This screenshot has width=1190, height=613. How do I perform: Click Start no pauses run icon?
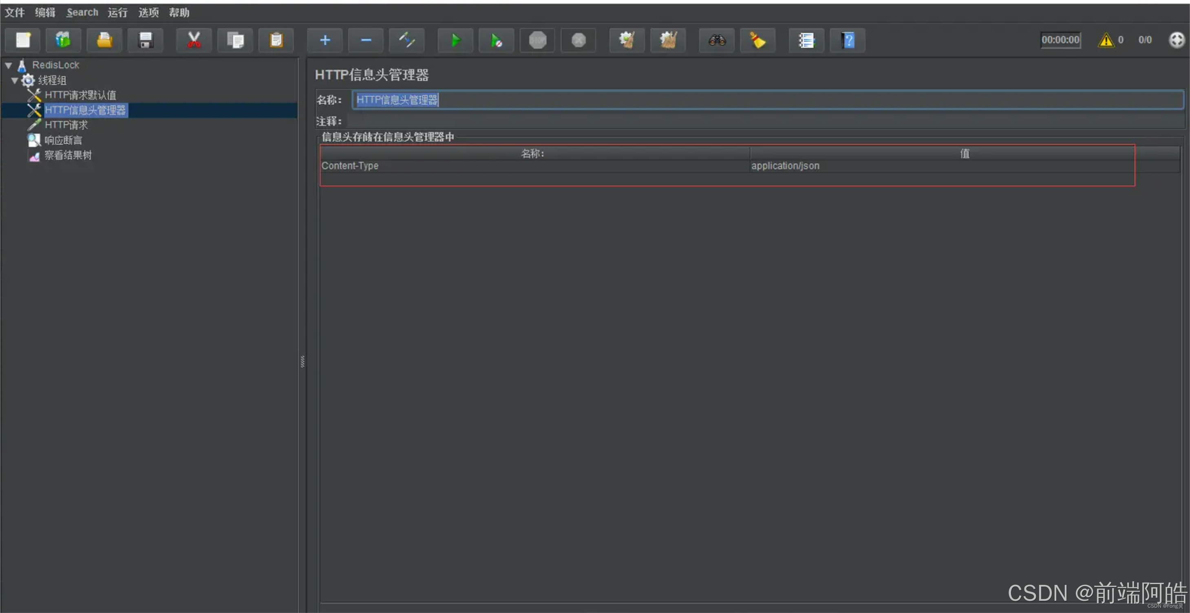(496, 41)
